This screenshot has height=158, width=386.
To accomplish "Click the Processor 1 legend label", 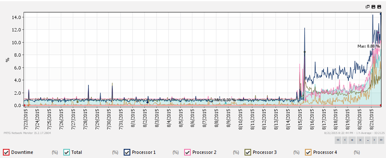I will 144,152.
